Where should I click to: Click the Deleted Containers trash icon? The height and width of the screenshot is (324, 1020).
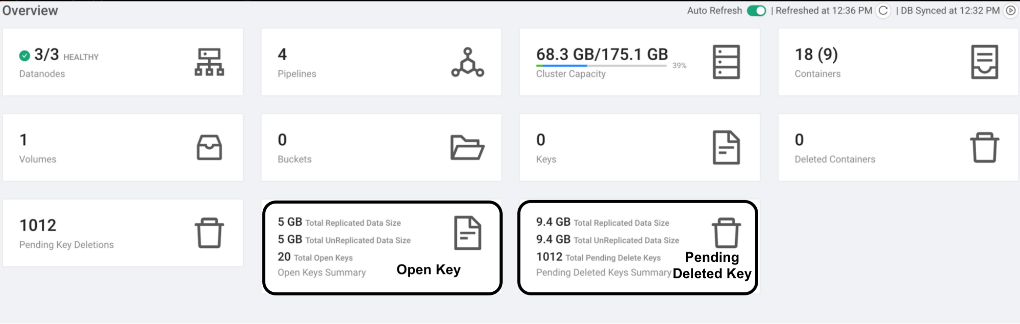click(984, 147)
